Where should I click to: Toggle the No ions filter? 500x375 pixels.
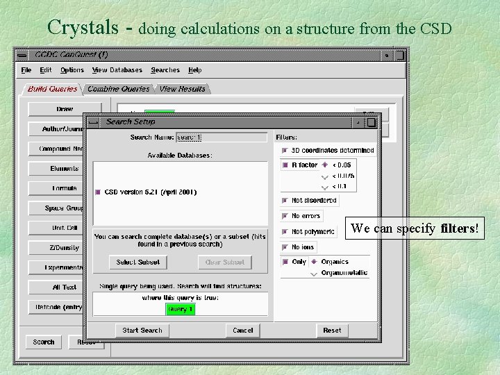click(285, 247)
